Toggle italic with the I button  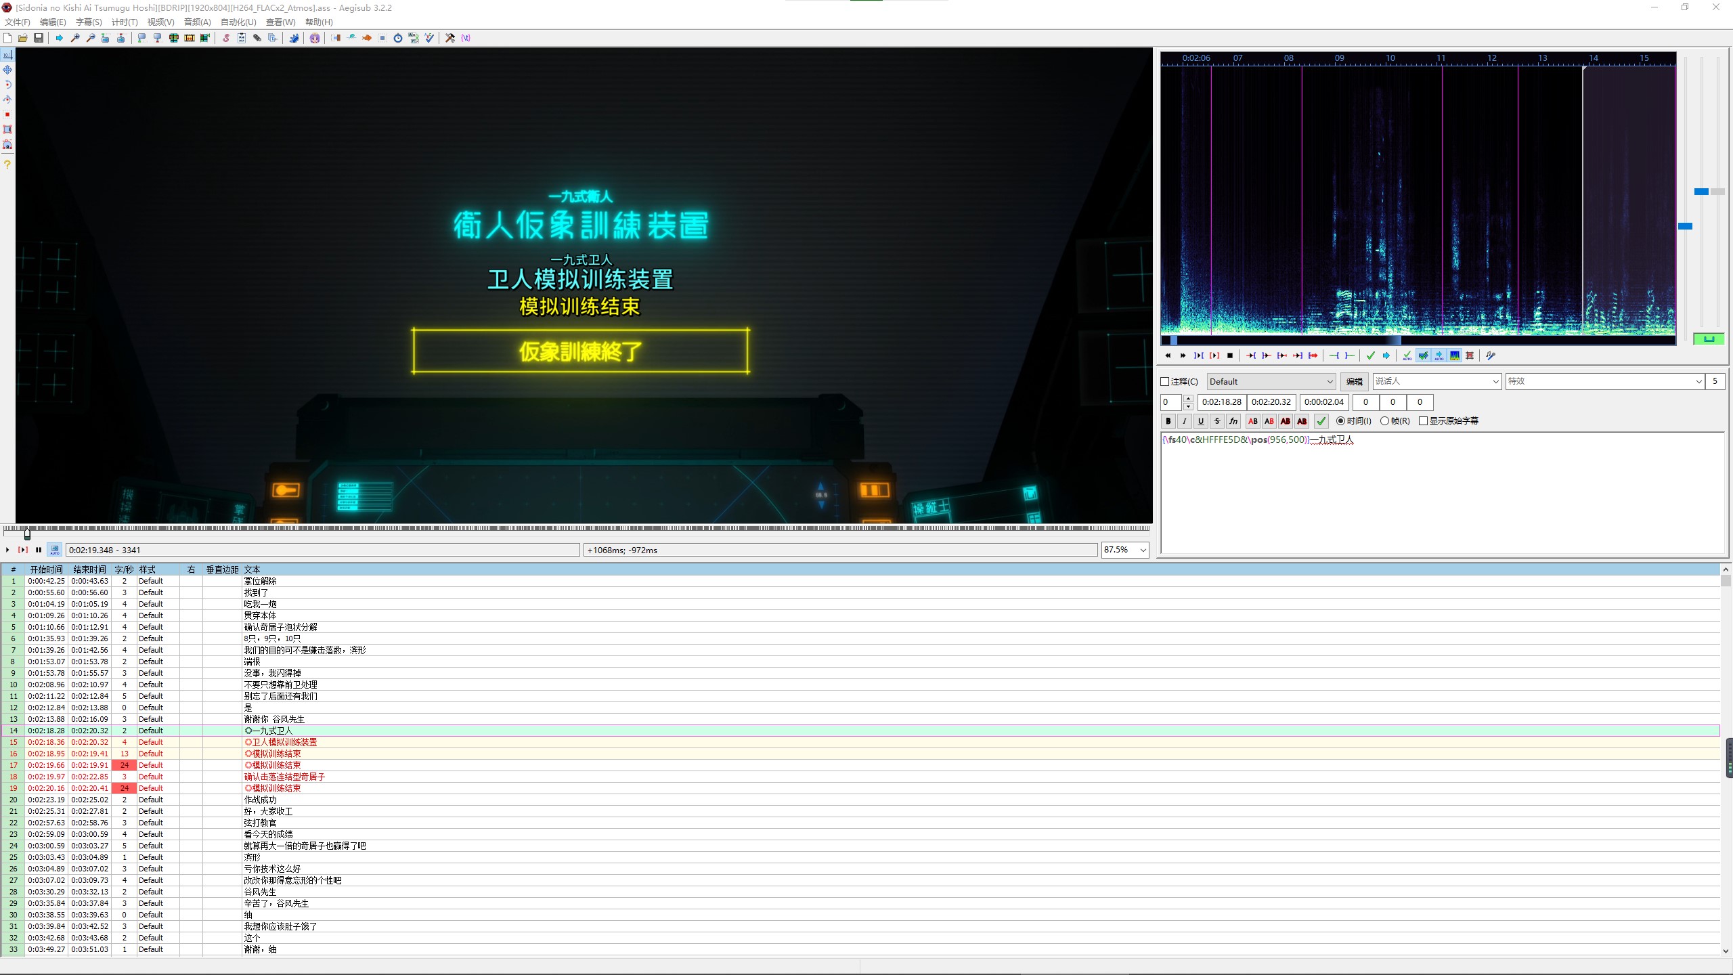(x=1185, y=421)
